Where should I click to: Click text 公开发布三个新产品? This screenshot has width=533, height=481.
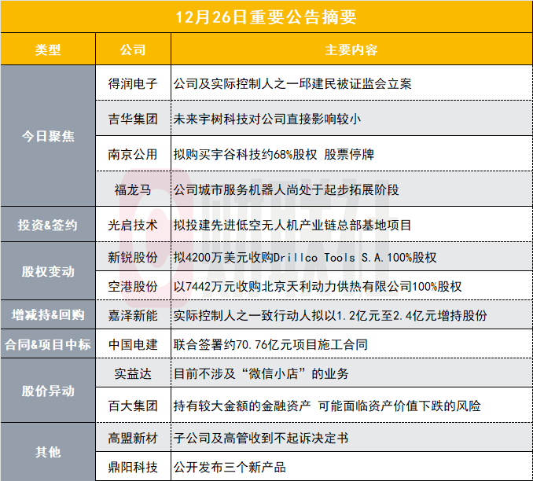tap(230, 467)
